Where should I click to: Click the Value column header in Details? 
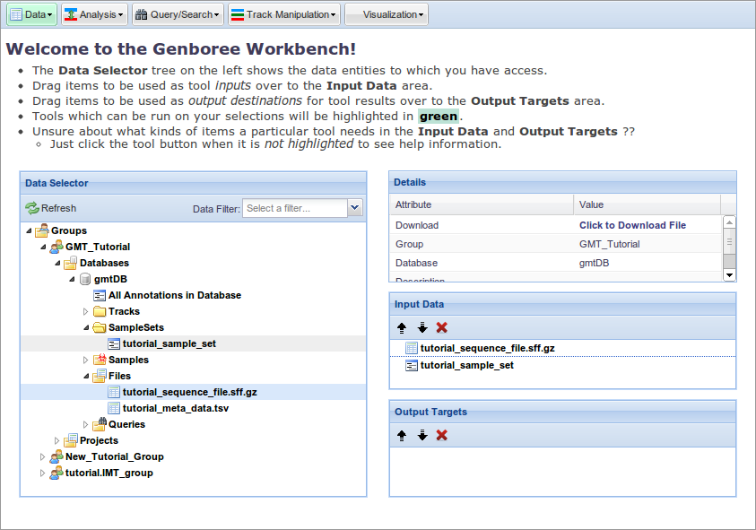(647, 204)
